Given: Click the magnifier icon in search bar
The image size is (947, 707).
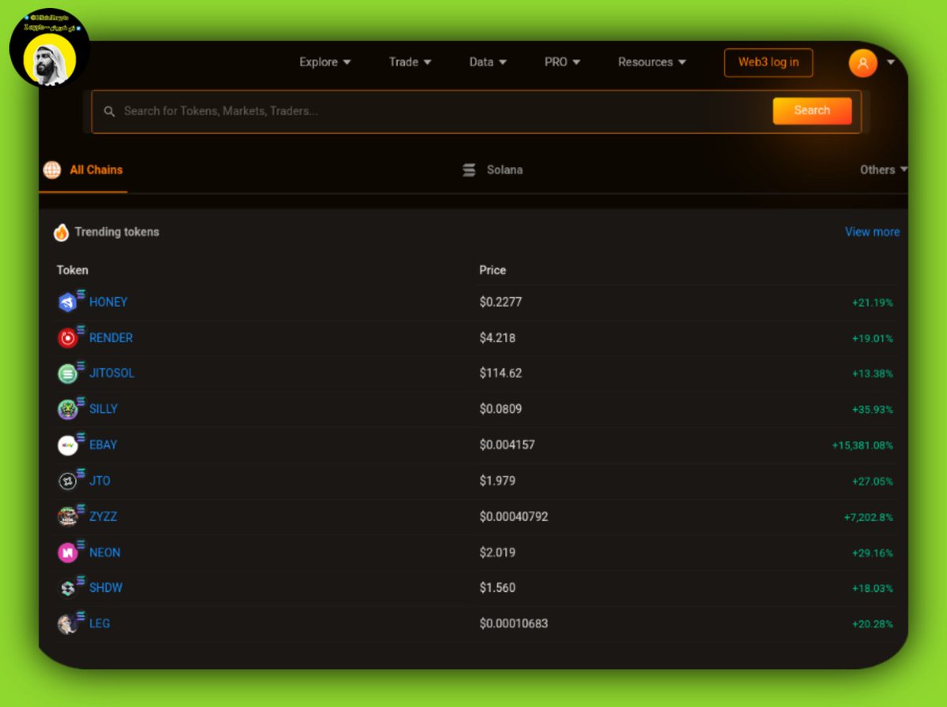Looking at the screenshot, I should pos(109,111).
